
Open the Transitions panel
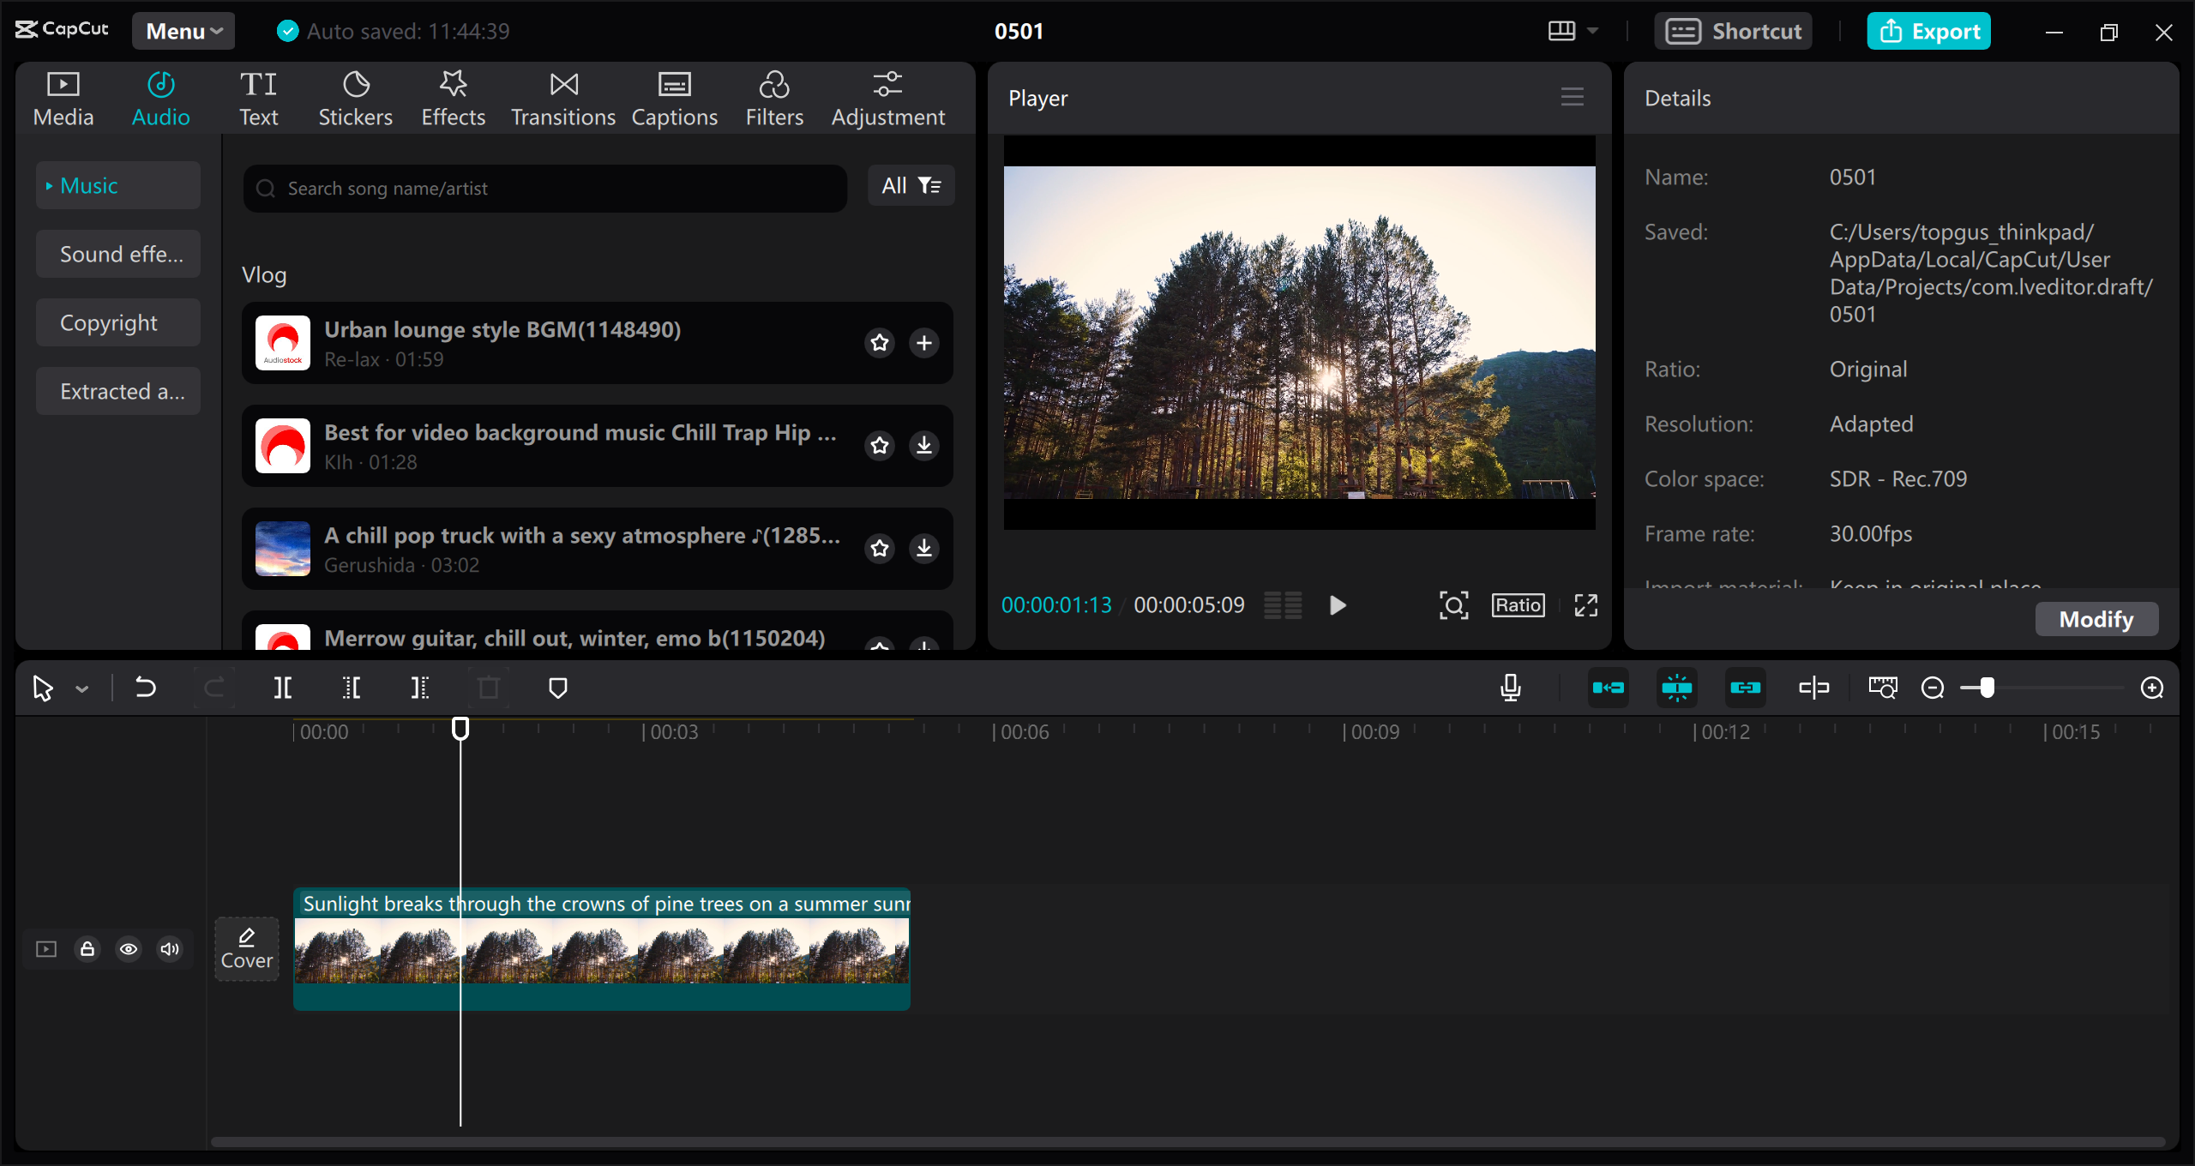(562, 97)
